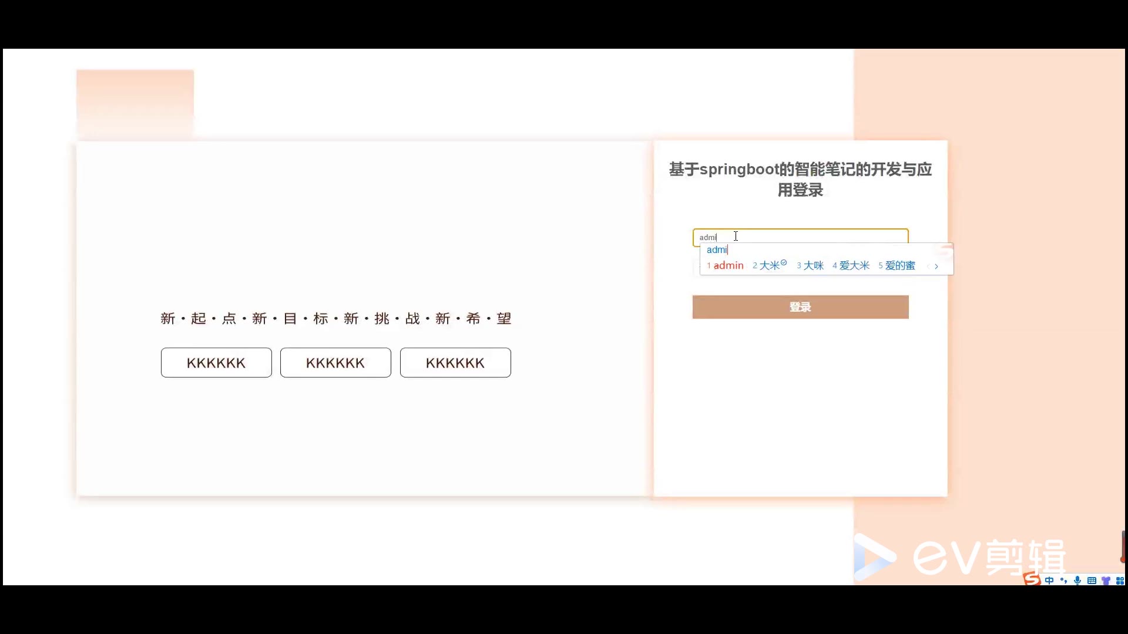Image resolution: width=1128 pixels, height=634 pixels.
Task: Click the Sogou voice input microphone icon
Action: click(x=1077, y=581)
